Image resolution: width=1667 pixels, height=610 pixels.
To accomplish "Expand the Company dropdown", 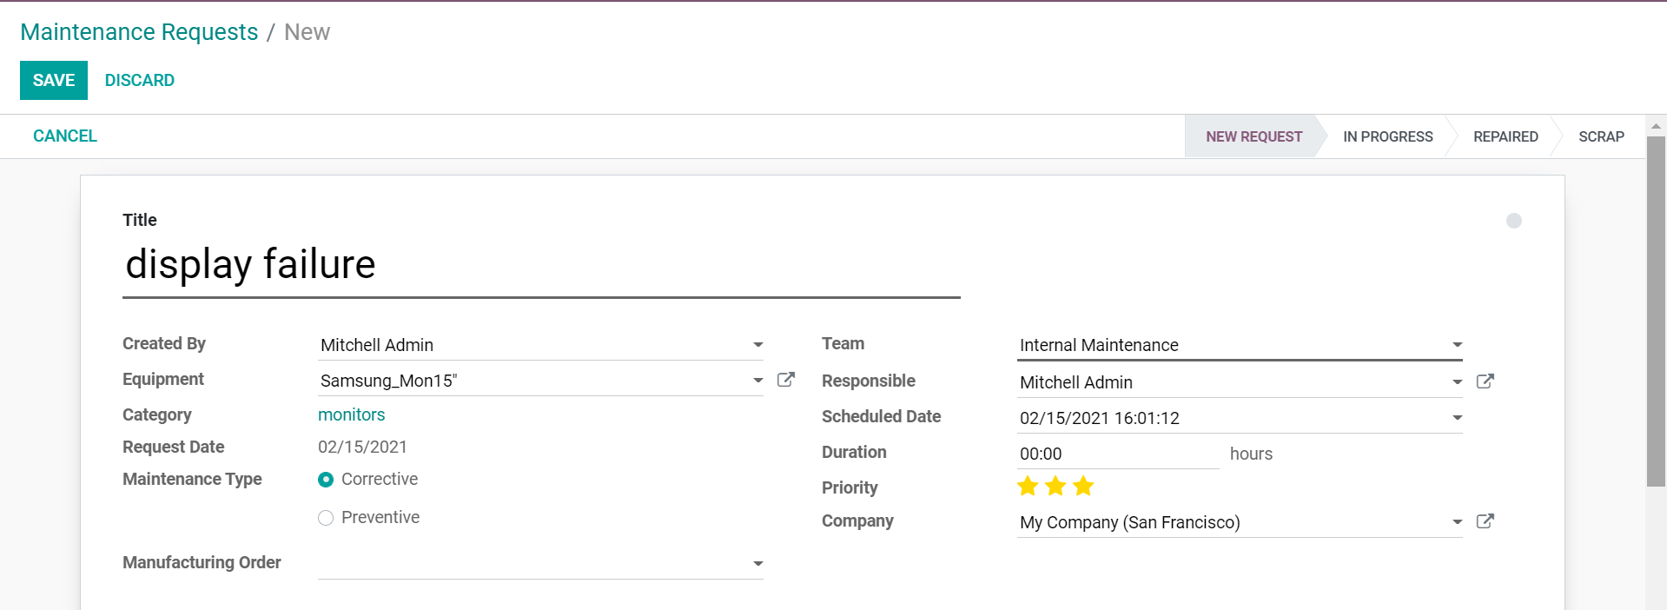I will coord(1457,522).
